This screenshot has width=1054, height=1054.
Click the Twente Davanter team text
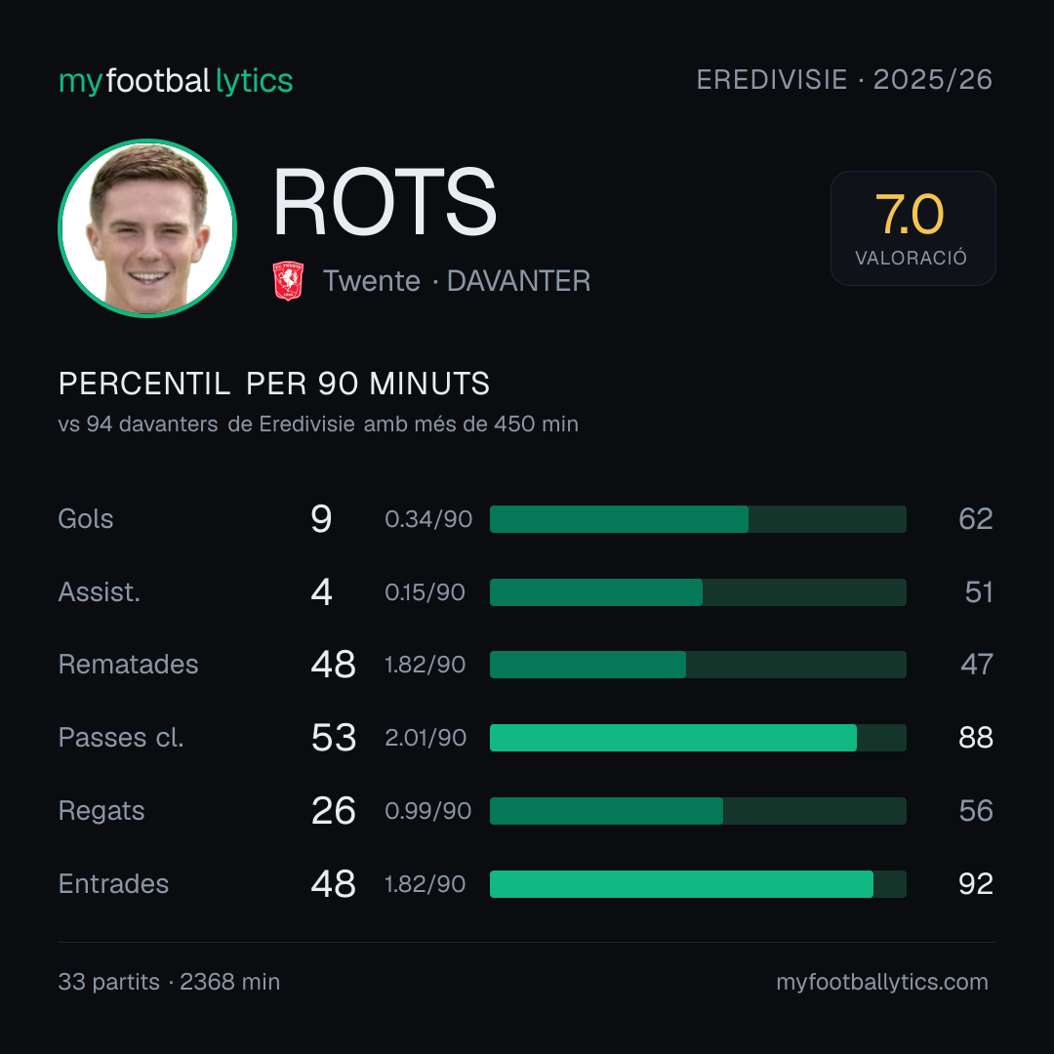point(457,281)
